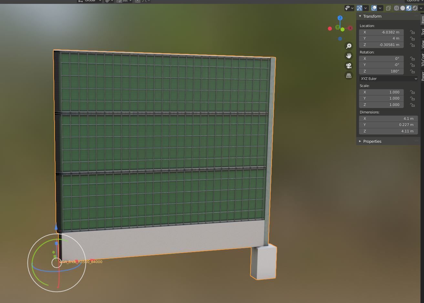The width and height of the screenshot is (424, 303).
Task: Click the Scale Y field
Action: pyautogui.click(x=381, y=98)
